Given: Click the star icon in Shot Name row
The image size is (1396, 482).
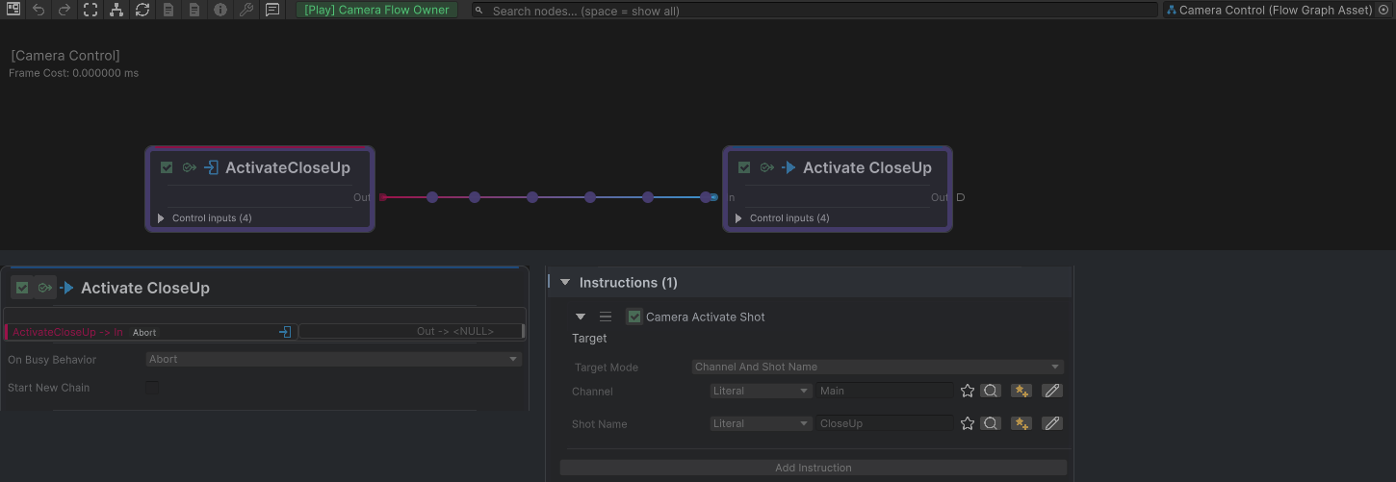Looking at the screenshot, I should [x=968, y=423].
